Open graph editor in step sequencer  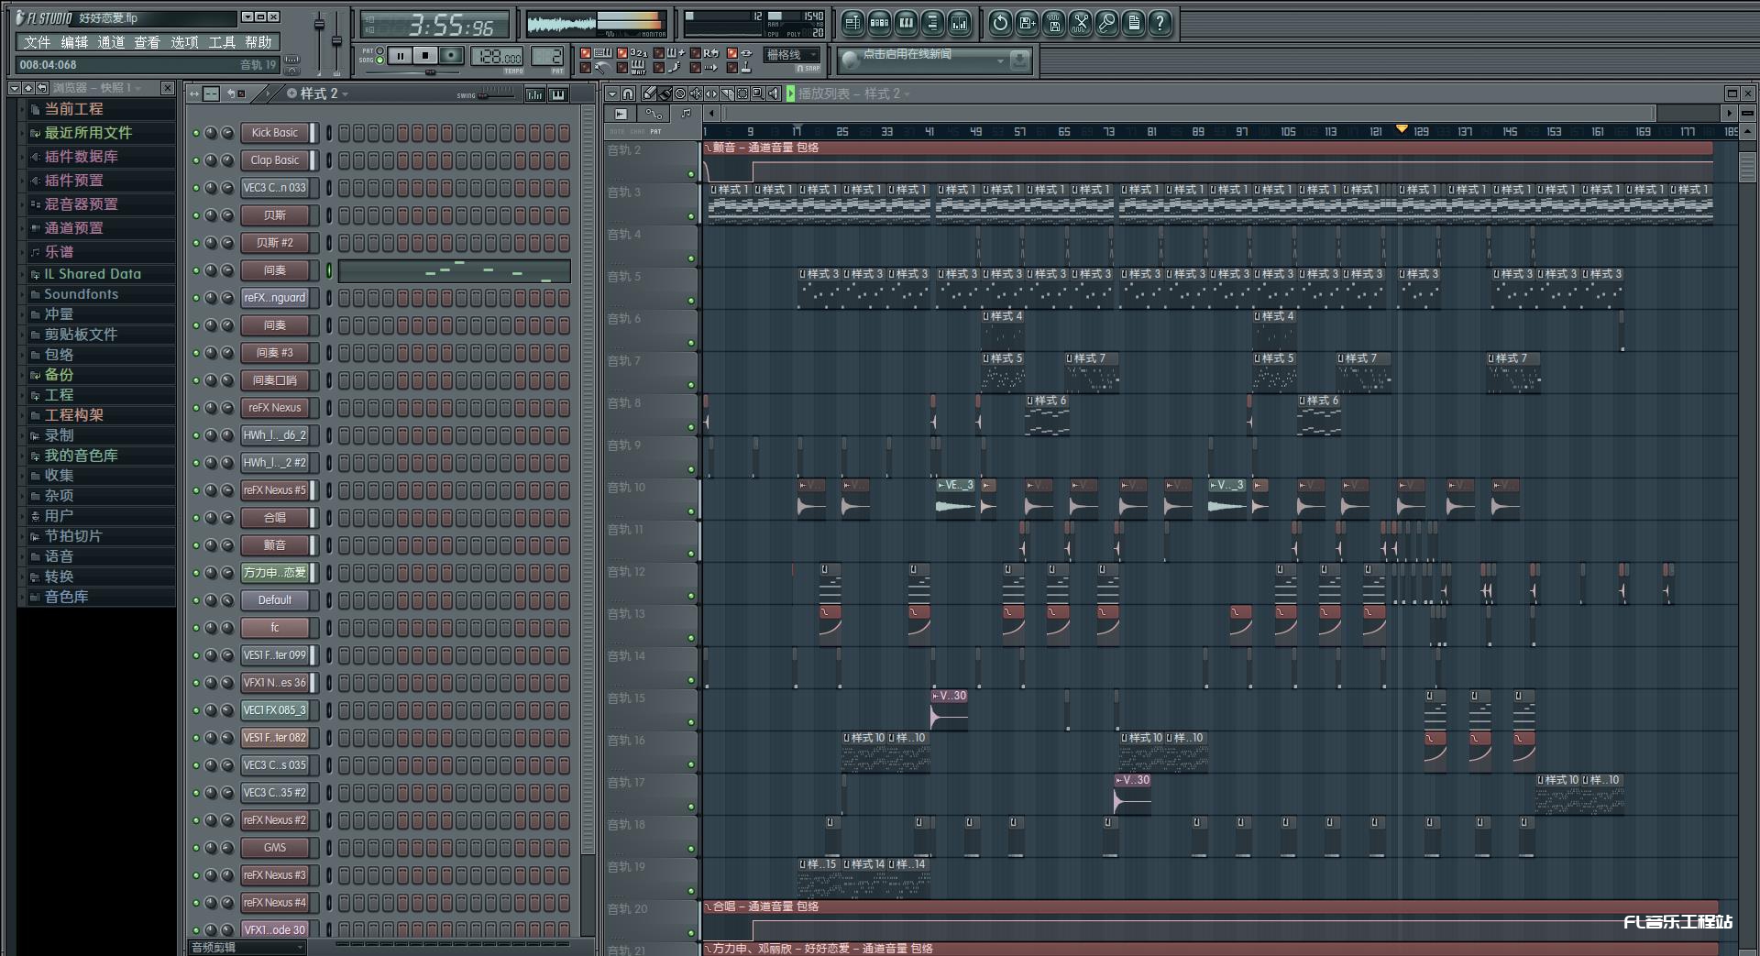coord(535,94)
